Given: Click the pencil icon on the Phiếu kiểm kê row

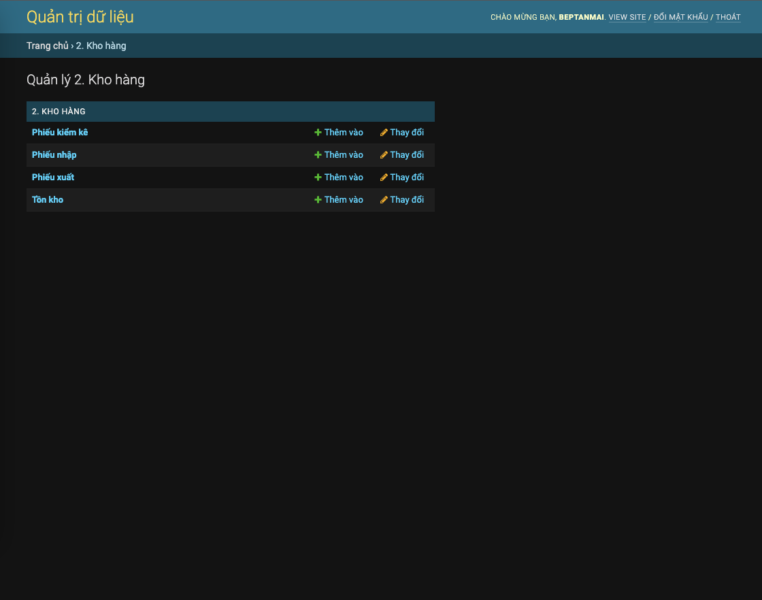Looking at the screenshot, I should 383,132.
